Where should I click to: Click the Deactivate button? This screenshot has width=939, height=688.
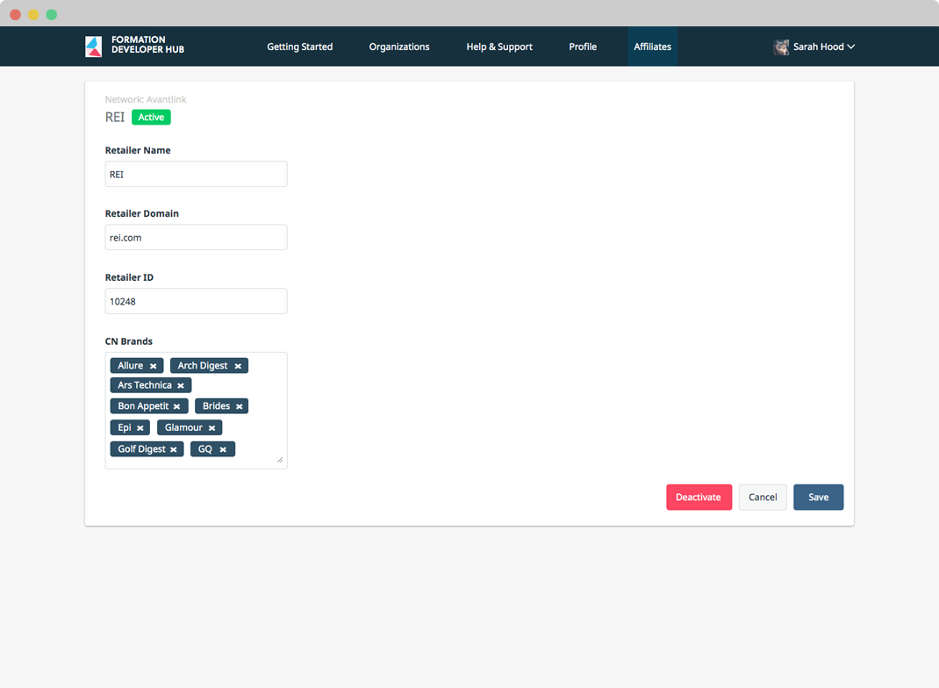(699, 497)
